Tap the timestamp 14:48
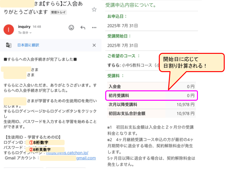This screenshot has width=231, height=170. pos(37,27)
